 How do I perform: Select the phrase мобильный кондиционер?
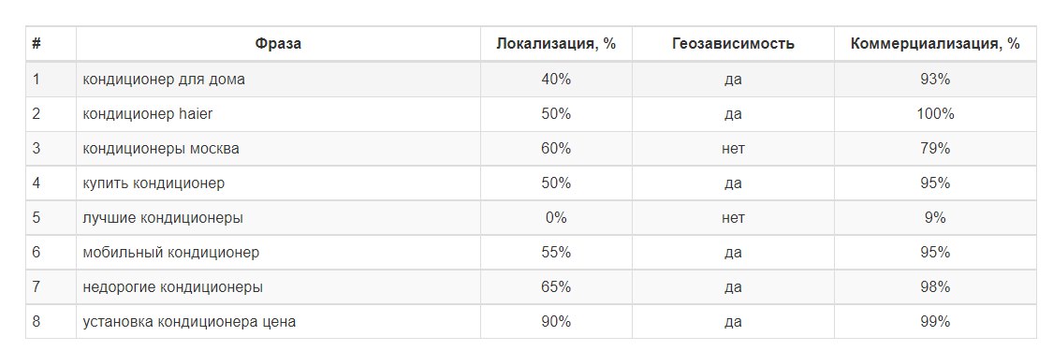point(170,253)
